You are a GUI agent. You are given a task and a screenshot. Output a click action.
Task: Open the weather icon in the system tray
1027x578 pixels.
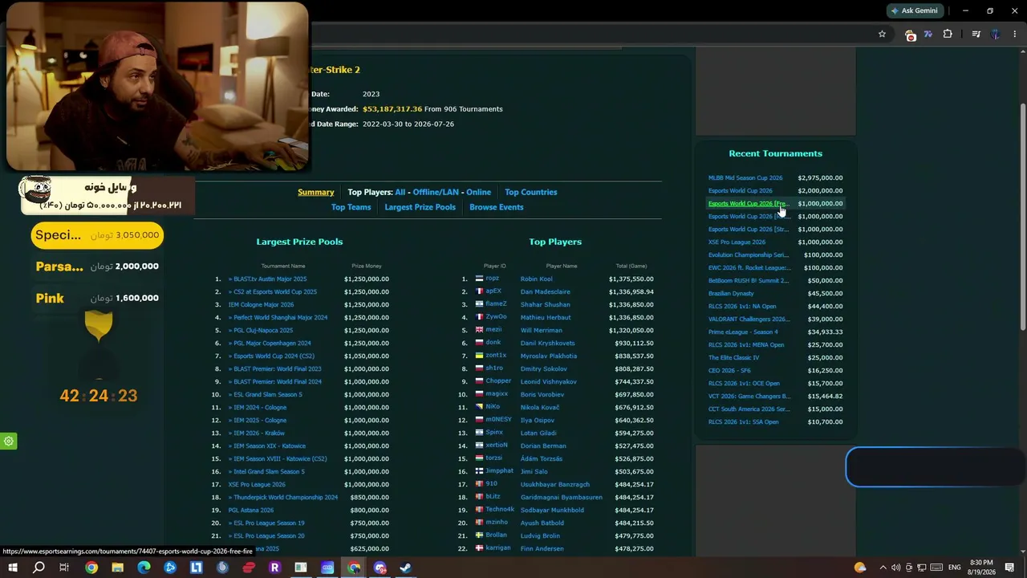tap(860, 568)
